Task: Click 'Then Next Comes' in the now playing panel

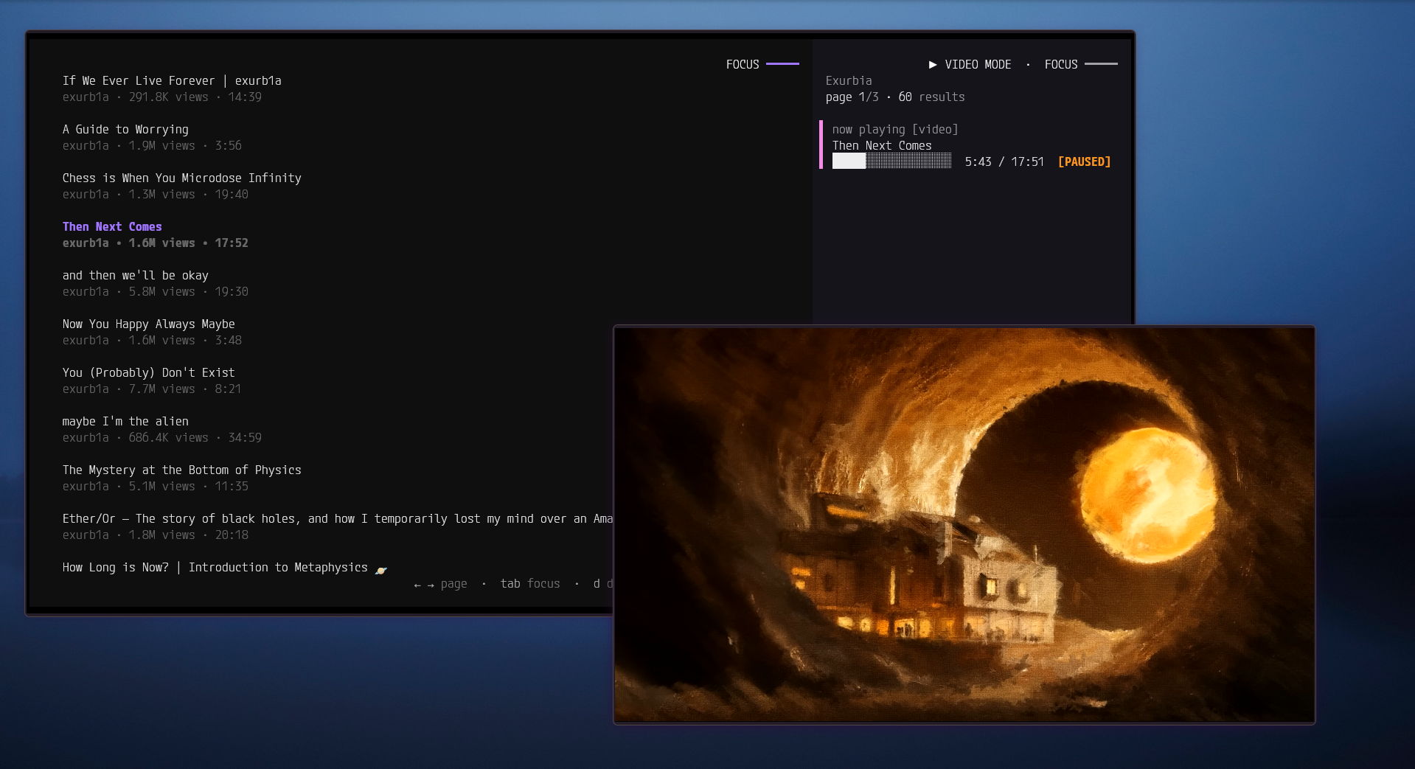Action: click(x=882, y=146)
